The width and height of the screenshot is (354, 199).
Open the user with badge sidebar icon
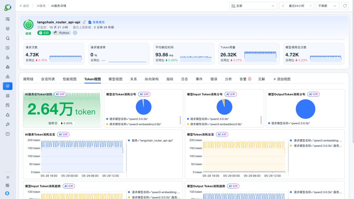pyautogui.click(x=8, y=58)
